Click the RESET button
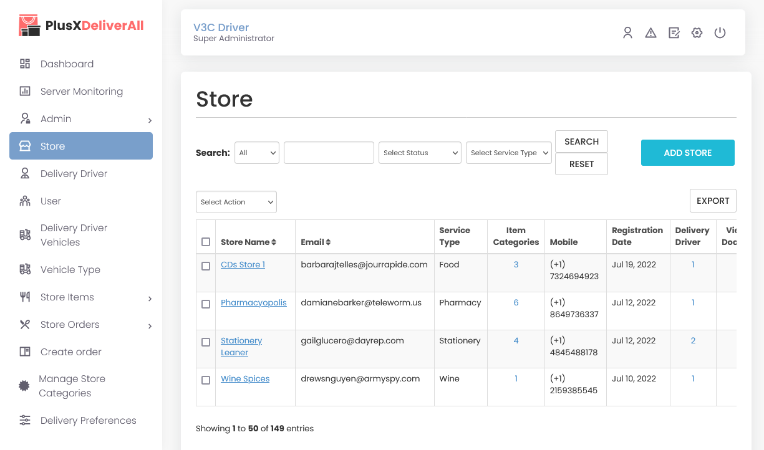764x450 pixels. [x=581, y=164]
